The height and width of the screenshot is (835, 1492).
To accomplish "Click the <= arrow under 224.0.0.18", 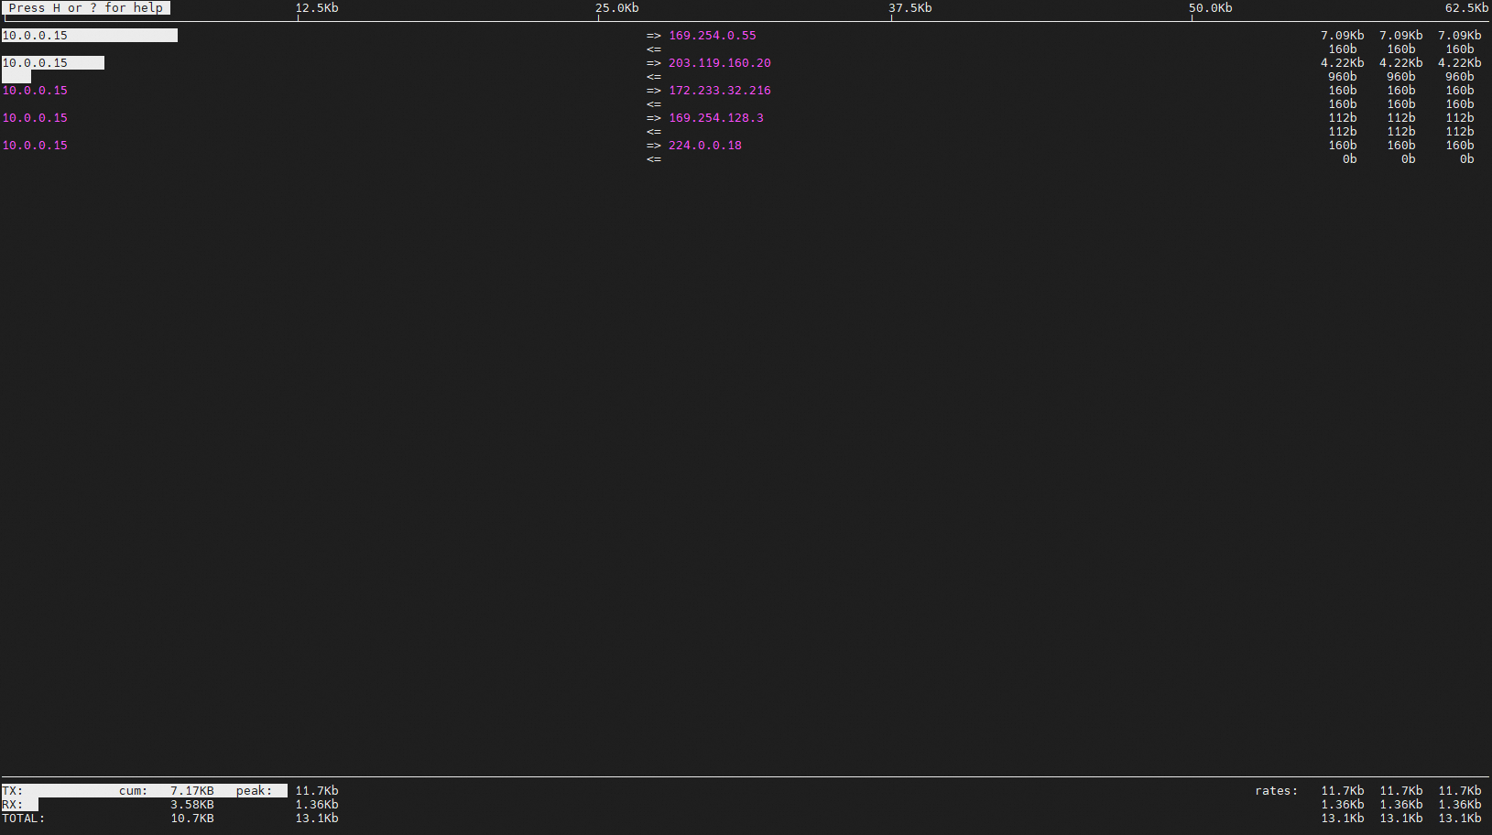I will tap(654, 159).
